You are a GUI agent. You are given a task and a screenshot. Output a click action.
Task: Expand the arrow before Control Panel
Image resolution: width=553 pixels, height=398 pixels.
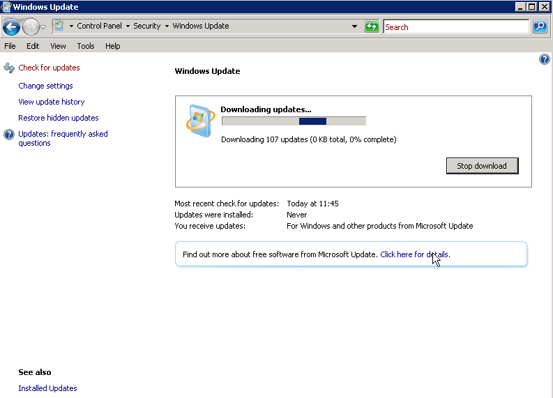coord(71,26)
